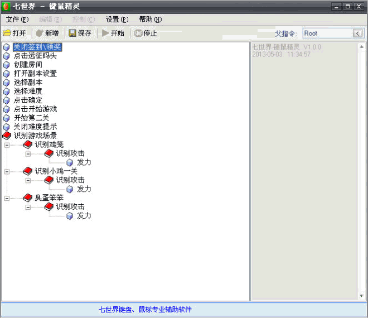368x318 pixels.
Task: Click red book icon of 识别攻击 under 识别小鸡一关
Action: pyautogui.click(x=49, y=180)
